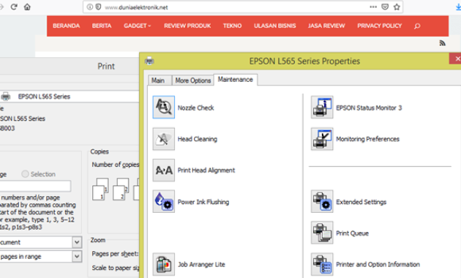Click in the pages range input field
The image size is (461, 278).
pyautogui.click(x=35, y=186)
